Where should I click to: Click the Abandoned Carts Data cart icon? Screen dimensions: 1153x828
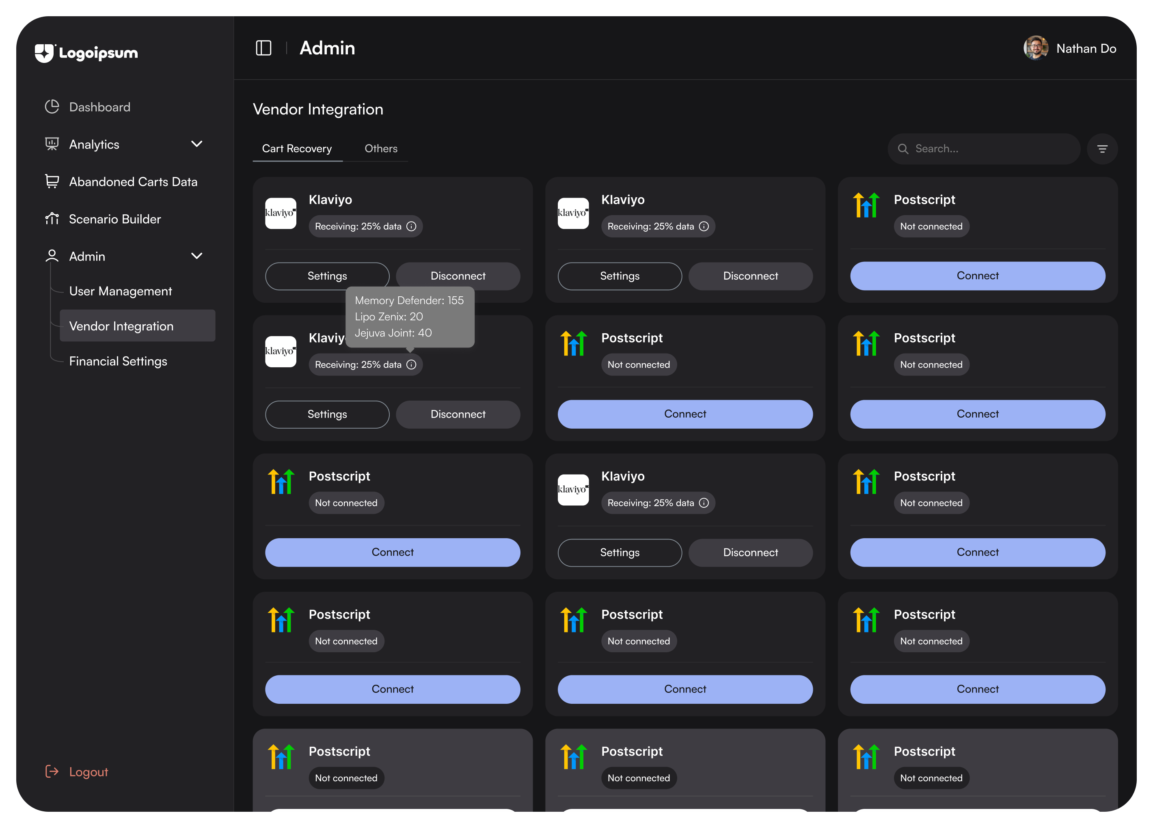52,181
